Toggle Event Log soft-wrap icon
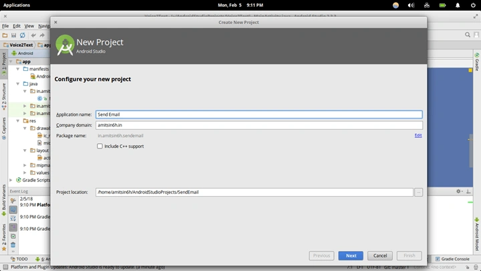The image size is (481, 271). 13,218
